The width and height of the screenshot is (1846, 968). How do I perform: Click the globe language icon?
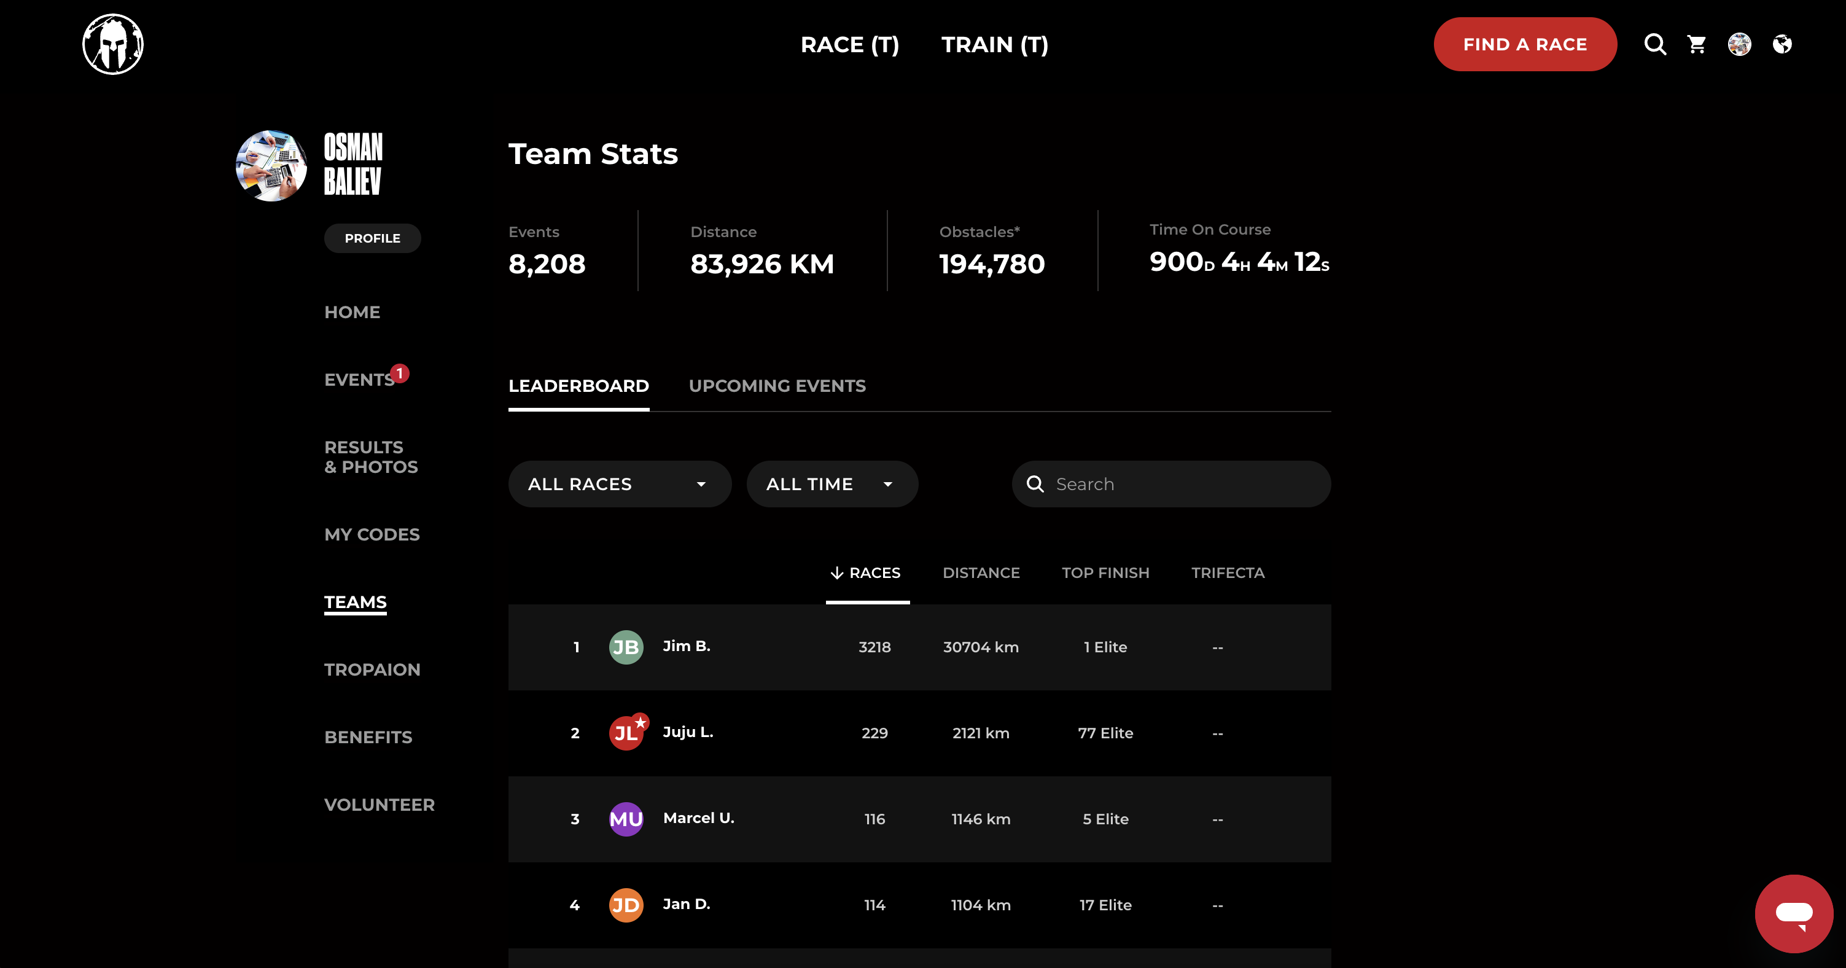pos(1782,44)
